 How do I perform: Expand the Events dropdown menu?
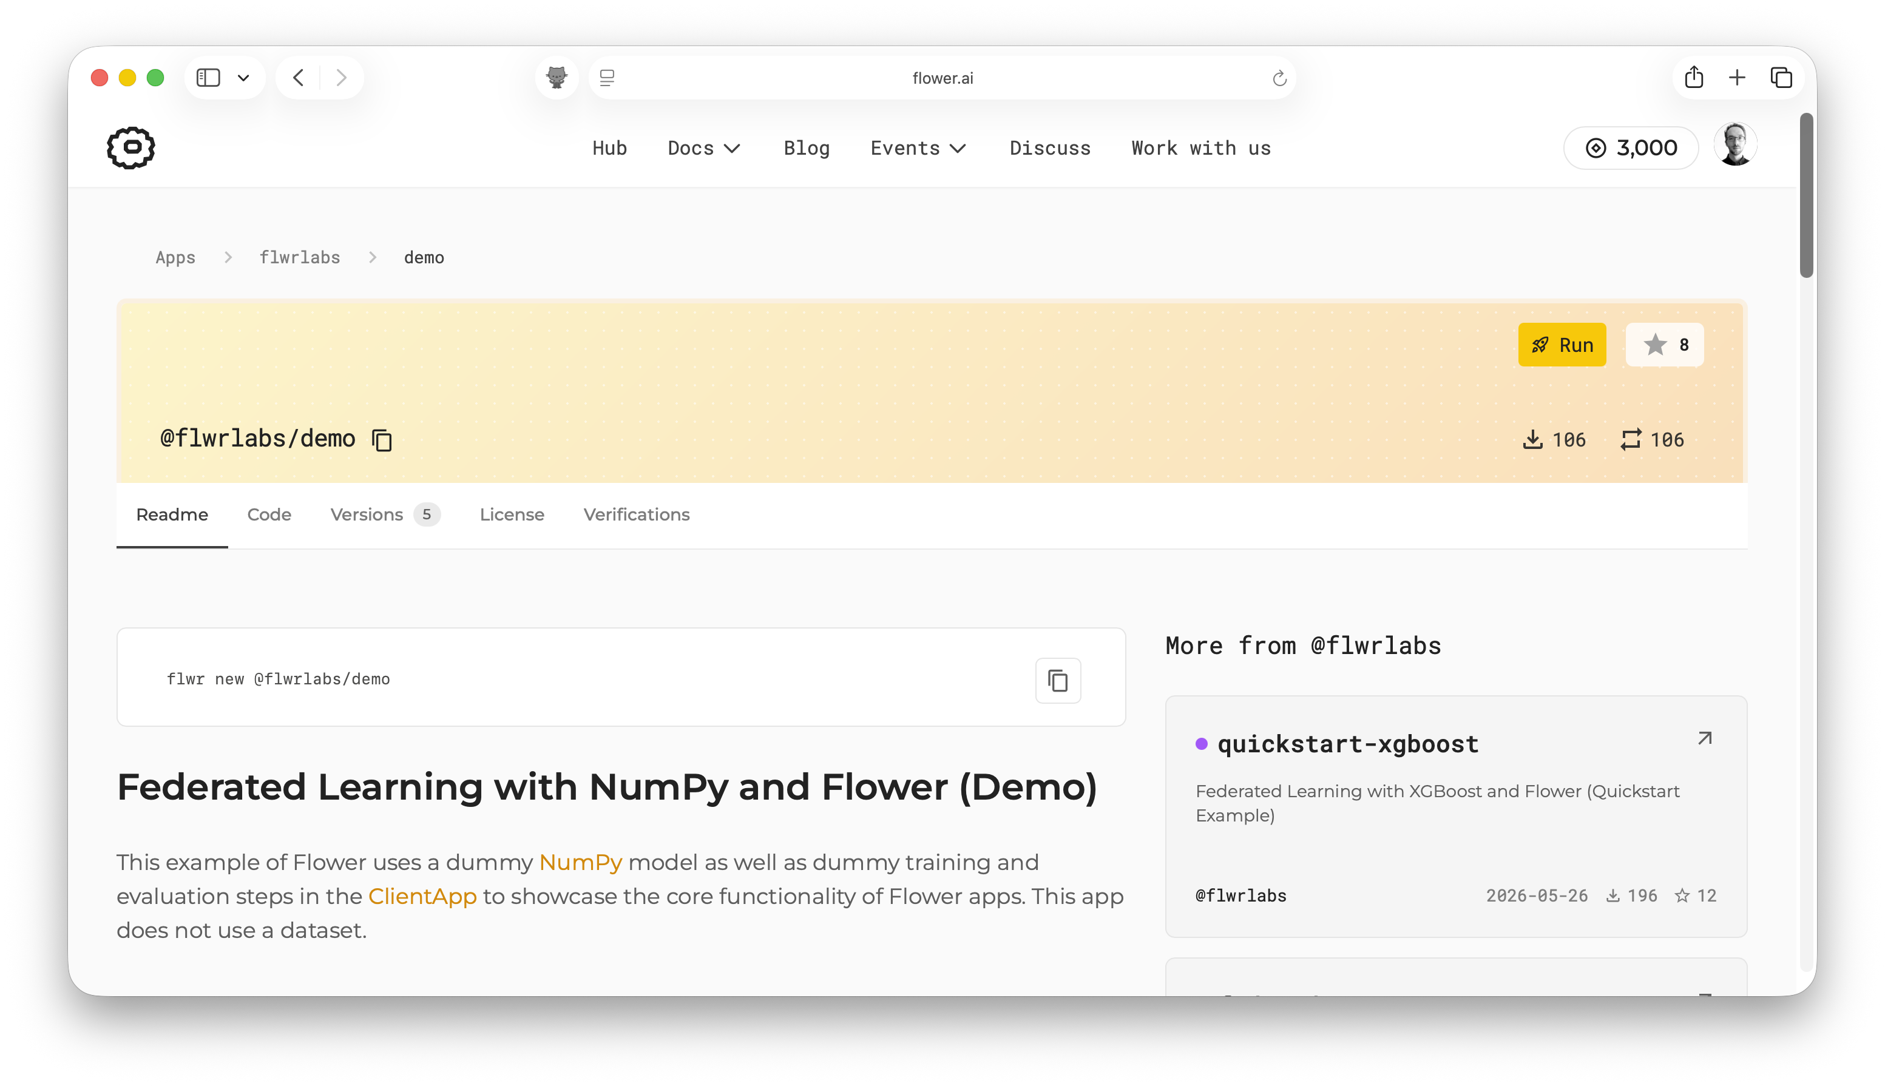tap(918, 147)
